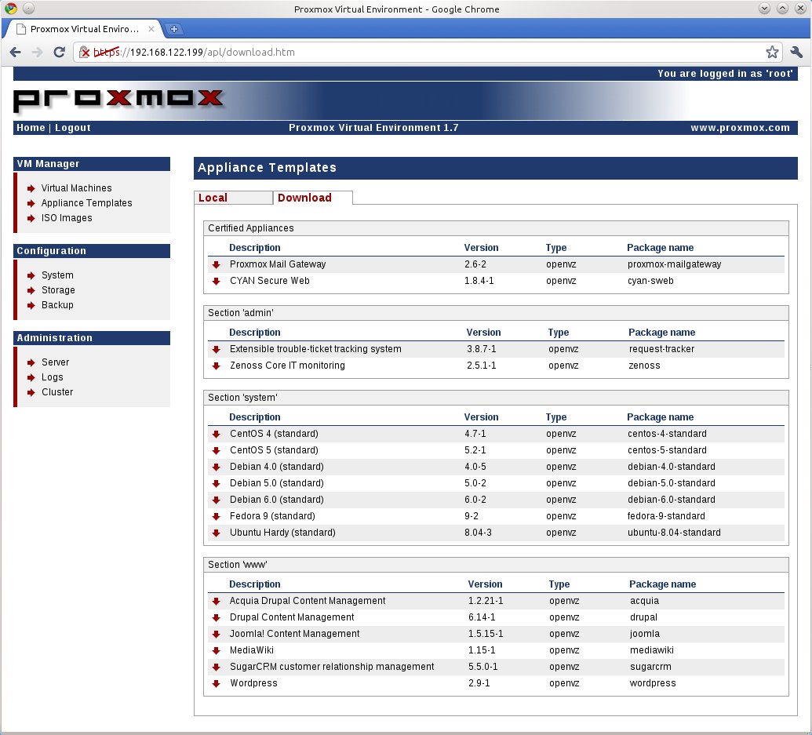
Task: Download the Wordpress appliance template
Action: [216, 683]
